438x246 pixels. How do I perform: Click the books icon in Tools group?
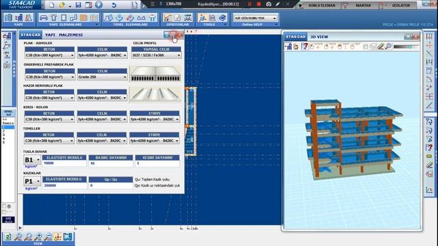(x=222, y=18)
